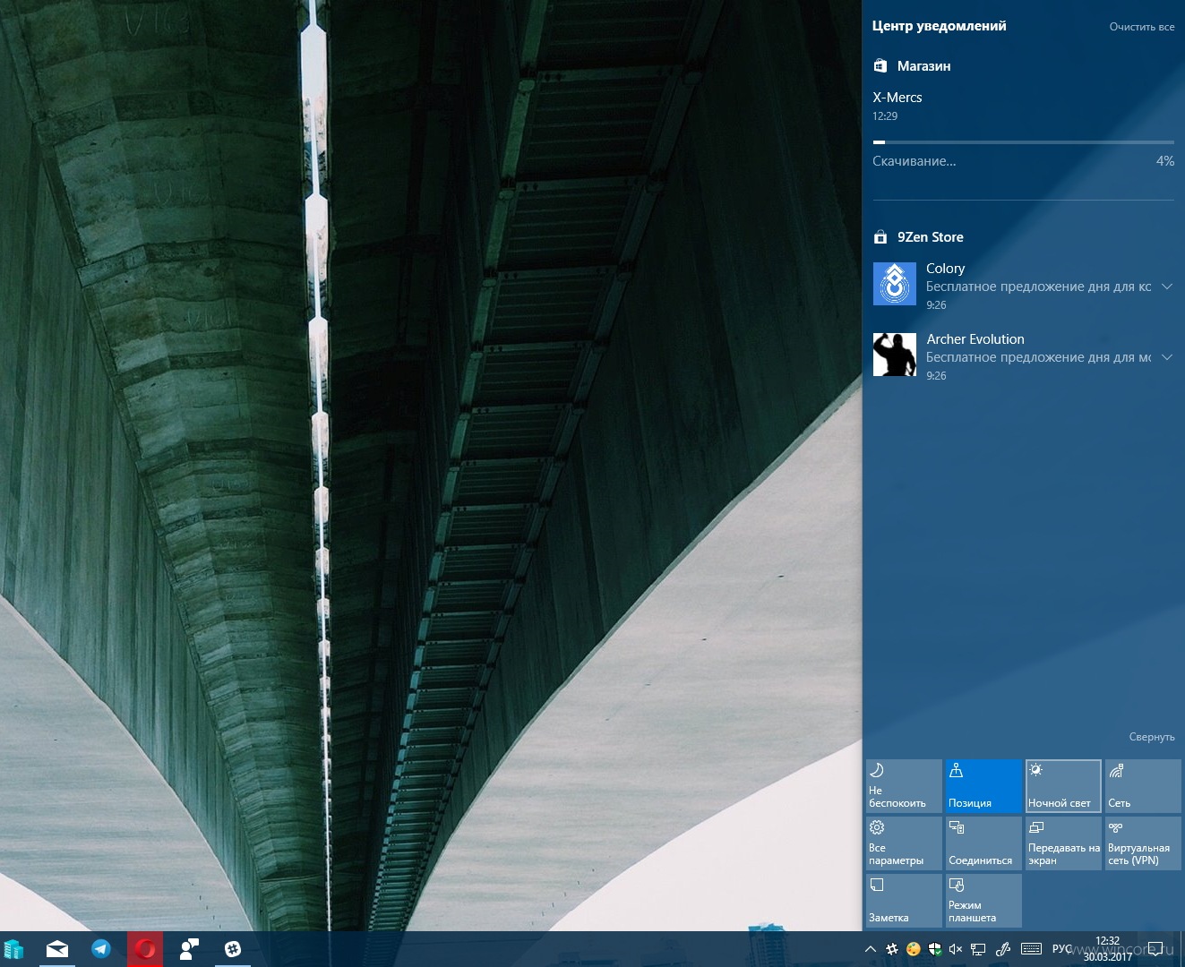Screen dimensions: 1185x967
Task: Open the touch keyboard from the tray
Action: (1031, 949)
